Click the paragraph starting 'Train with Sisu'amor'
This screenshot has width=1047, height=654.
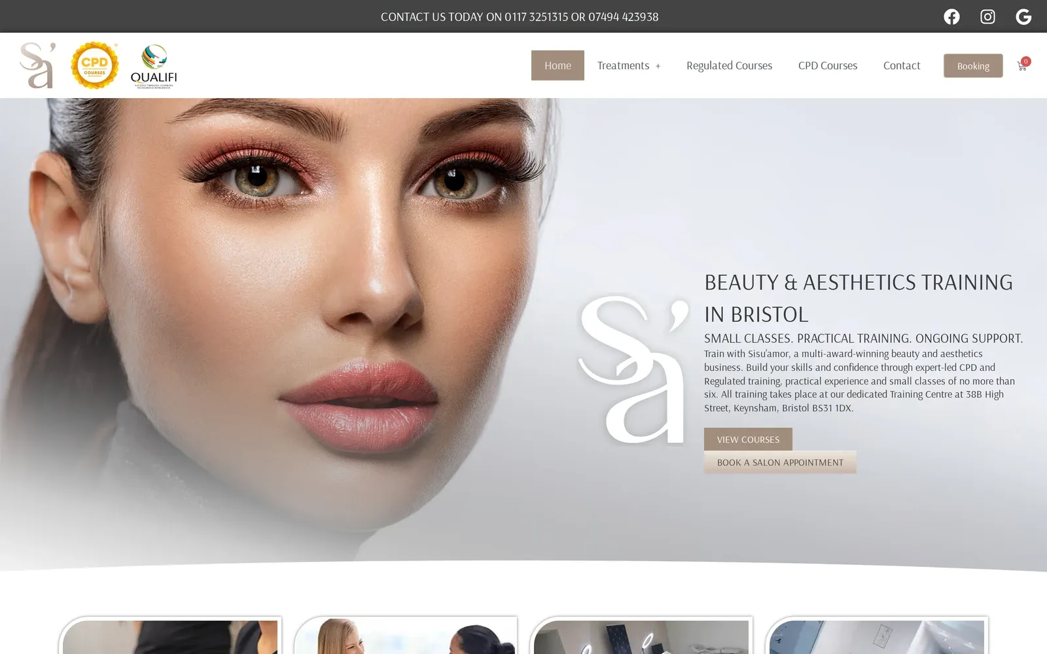[860, 381]
